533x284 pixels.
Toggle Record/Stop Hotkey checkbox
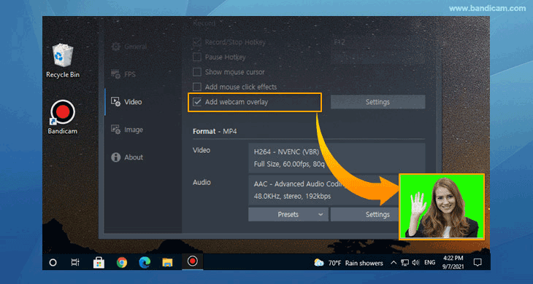[197, 42]
